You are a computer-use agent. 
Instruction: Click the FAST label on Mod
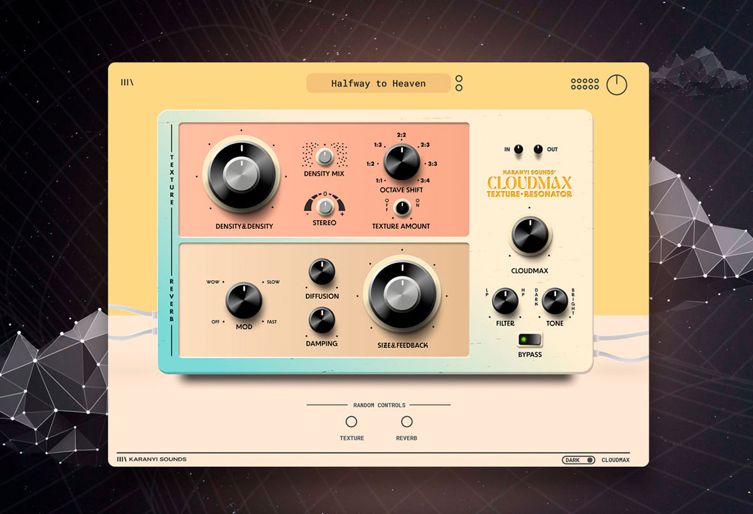click(x=272, y=322)
